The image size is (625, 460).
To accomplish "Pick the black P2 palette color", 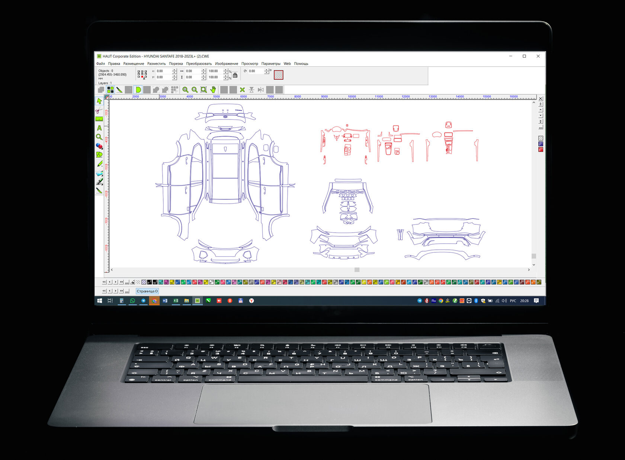I will [x=150, y=282].
